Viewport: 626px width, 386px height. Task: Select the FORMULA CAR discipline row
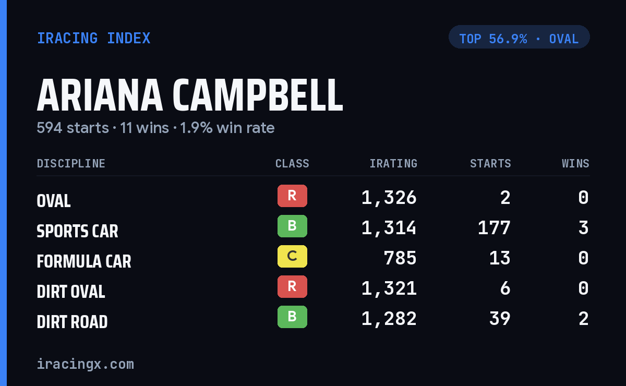313,259
